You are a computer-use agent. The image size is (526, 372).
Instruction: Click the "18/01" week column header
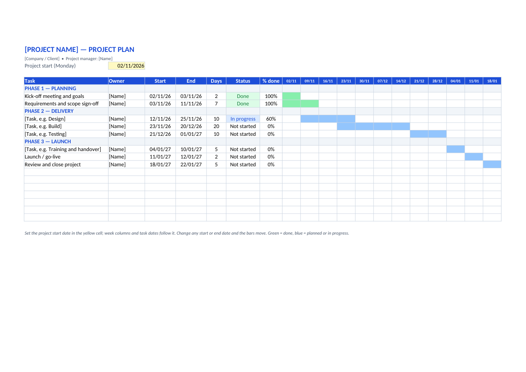pyautogui.click(x=492, y=81)
